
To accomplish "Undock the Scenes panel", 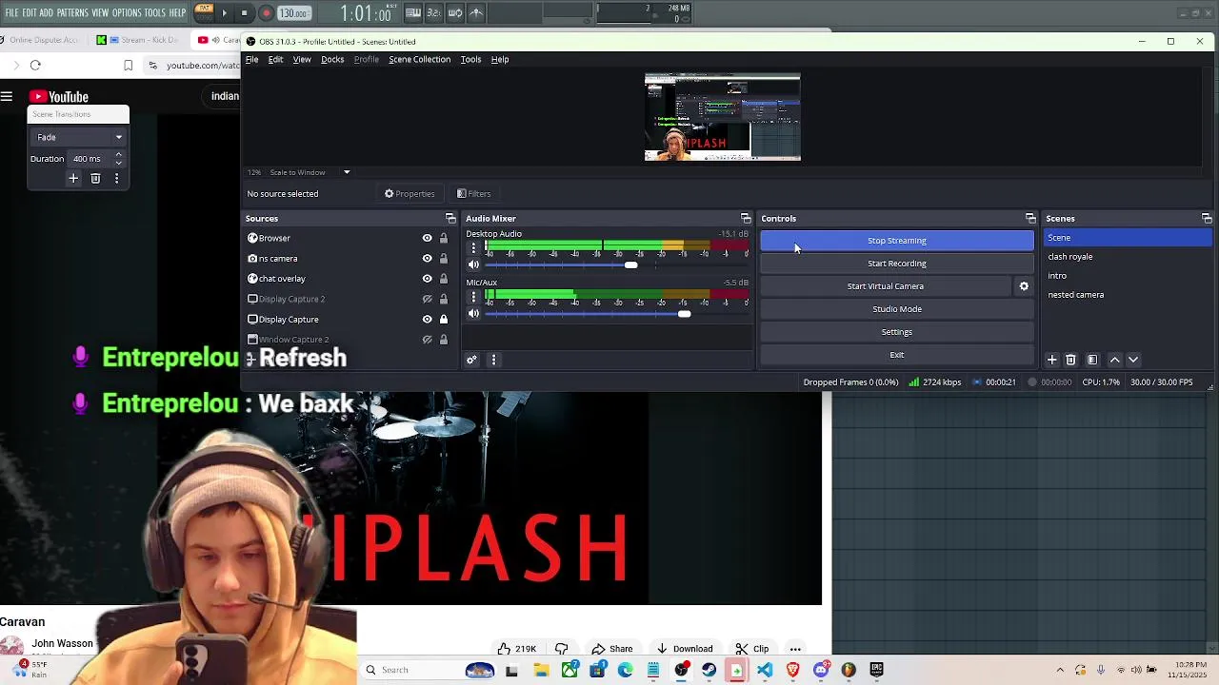I will pos(1207,219).
